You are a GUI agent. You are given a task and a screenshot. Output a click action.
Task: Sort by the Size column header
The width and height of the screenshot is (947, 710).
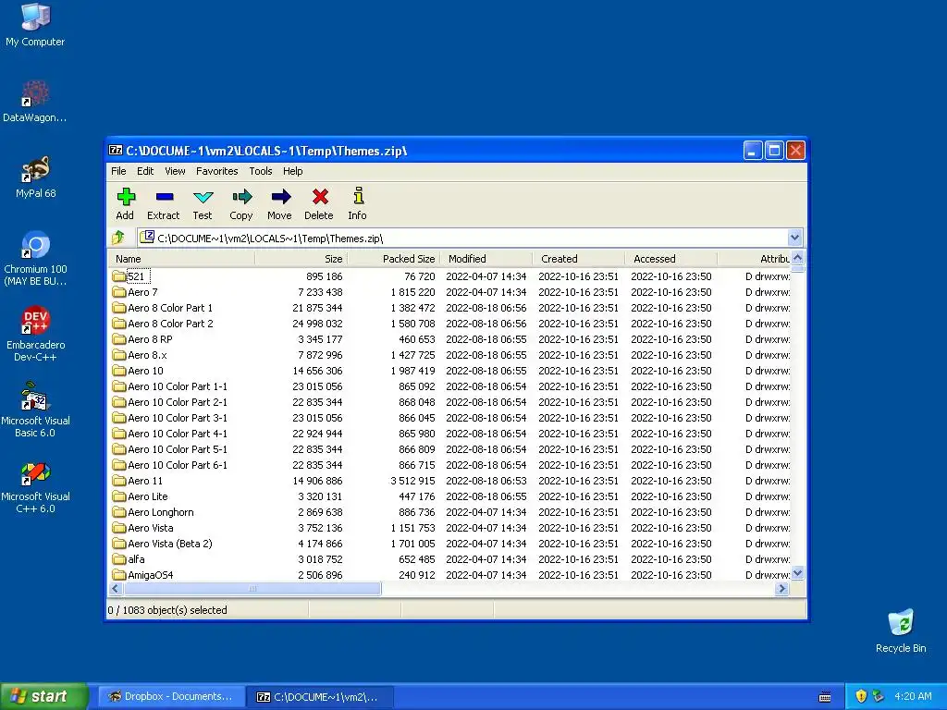point(301,259)
